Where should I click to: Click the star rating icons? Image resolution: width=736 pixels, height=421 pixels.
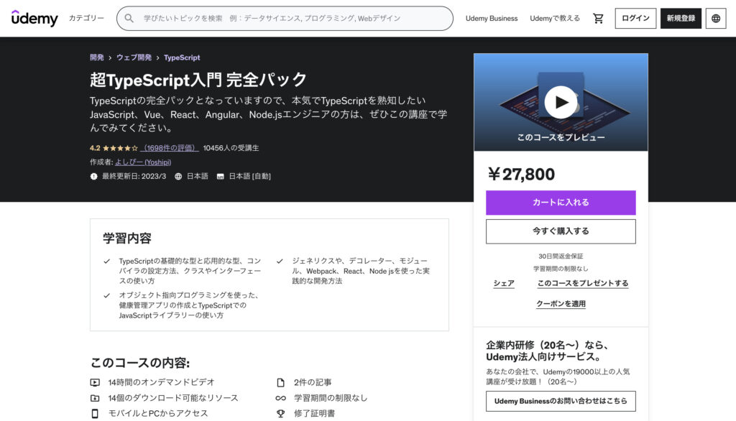click(120, 148)
